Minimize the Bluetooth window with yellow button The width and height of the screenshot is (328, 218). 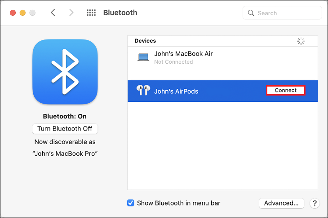(x=22, y=13)
